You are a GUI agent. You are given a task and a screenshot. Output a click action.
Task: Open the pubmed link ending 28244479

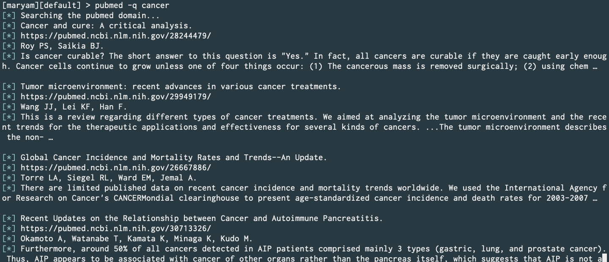tap(115, 36)
